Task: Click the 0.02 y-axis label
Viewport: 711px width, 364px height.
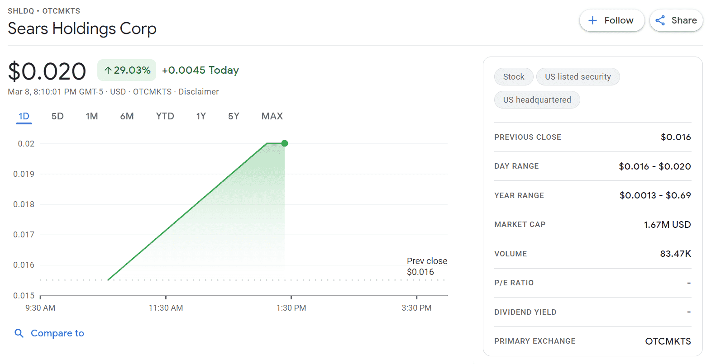Action: point(26,144)
